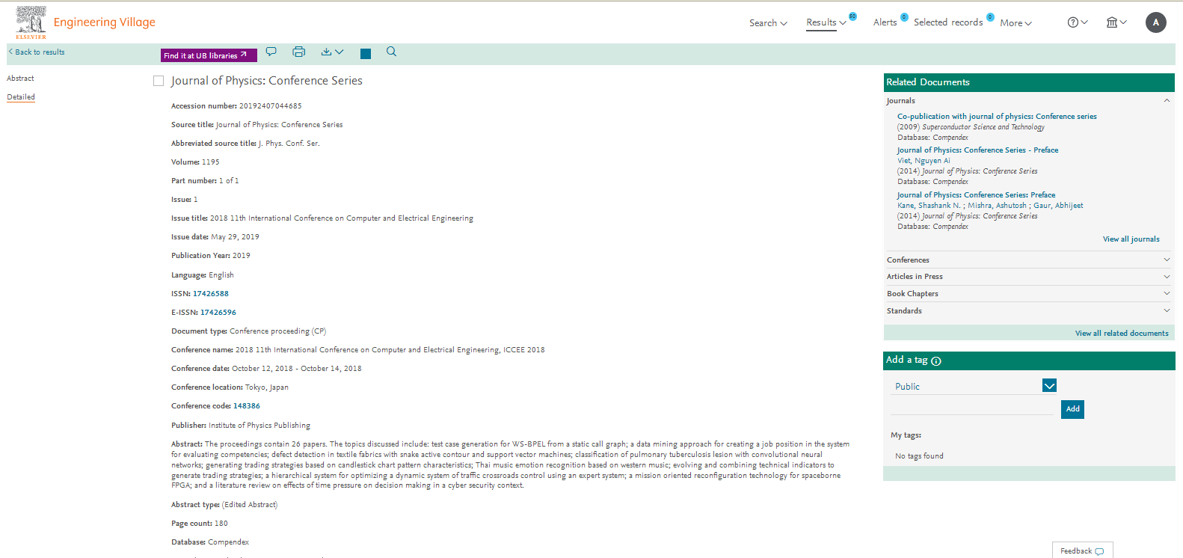Click author link Mishra, Ashutosh
This screenshot has width=1183, height=558.
coord(997,206)
